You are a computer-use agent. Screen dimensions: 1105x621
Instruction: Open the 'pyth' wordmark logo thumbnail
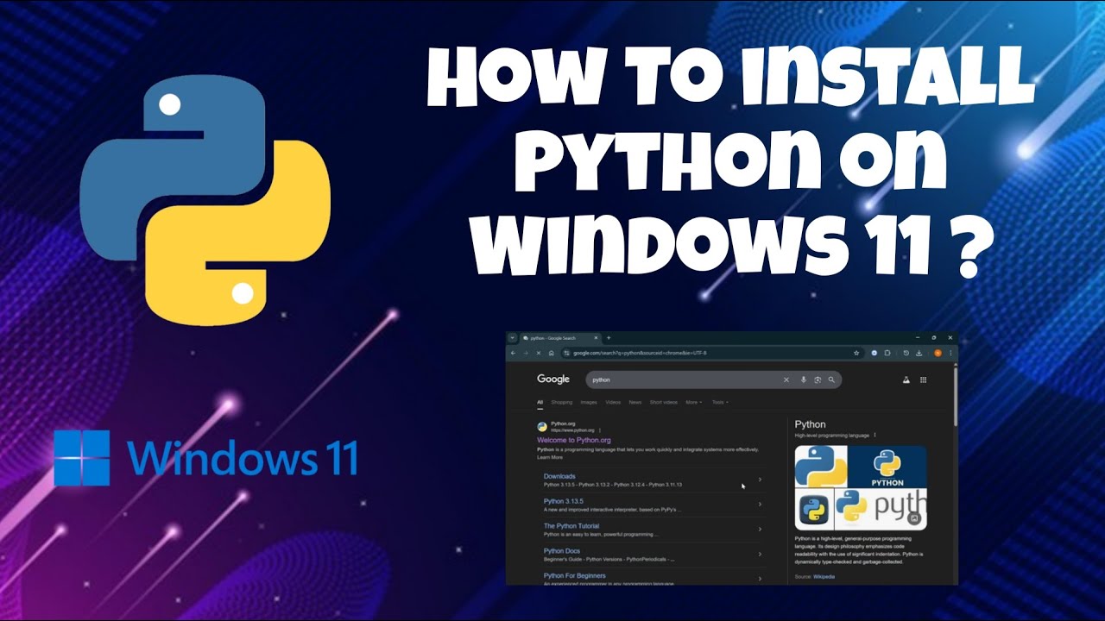coord(881,509)
